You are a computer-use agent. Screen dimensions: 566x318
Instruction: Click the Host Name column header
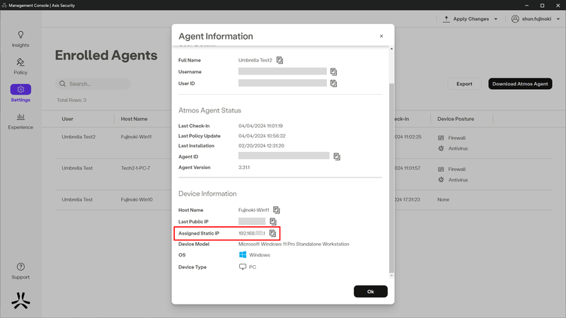point(134,119)
